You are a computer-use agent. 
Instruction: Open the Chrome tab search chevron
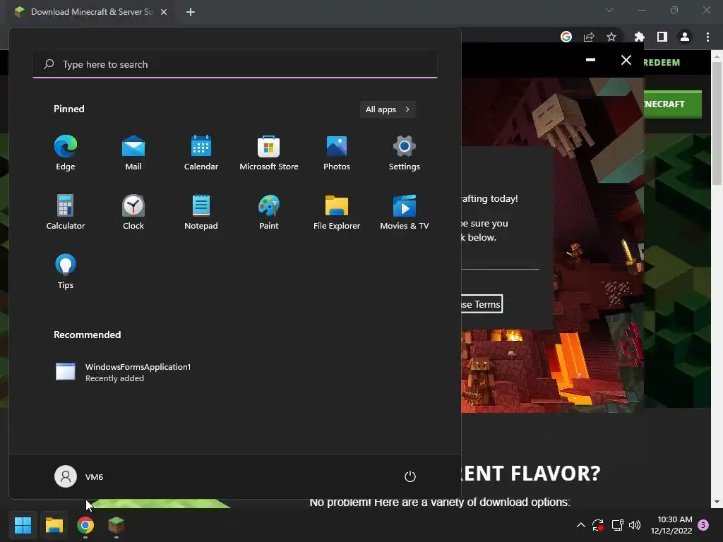coord(609,10)
